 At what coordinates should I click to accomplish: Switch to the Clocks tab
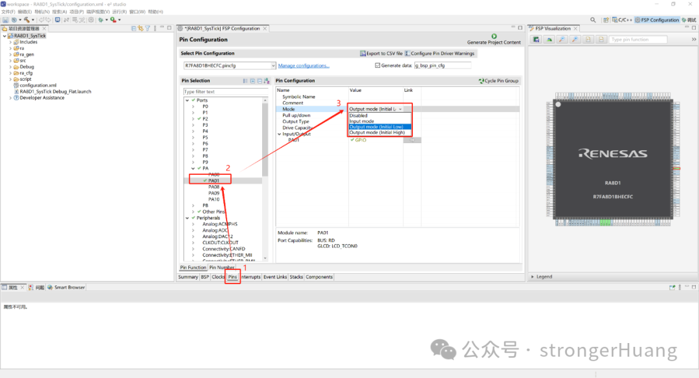tap(219, 277)
